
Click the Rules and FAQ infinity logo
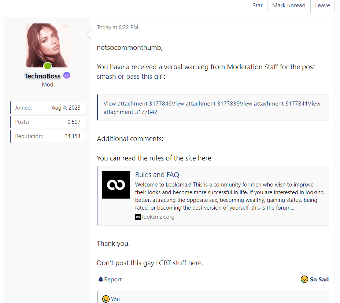tap(116, 185)
